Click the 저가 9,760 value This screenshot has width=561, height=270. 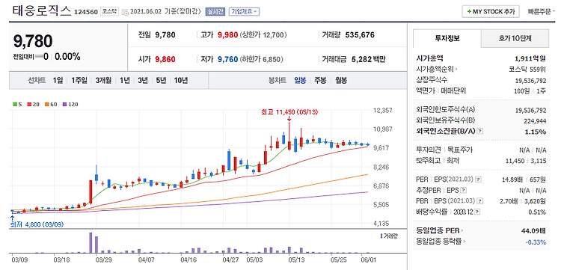coord(227,59)
